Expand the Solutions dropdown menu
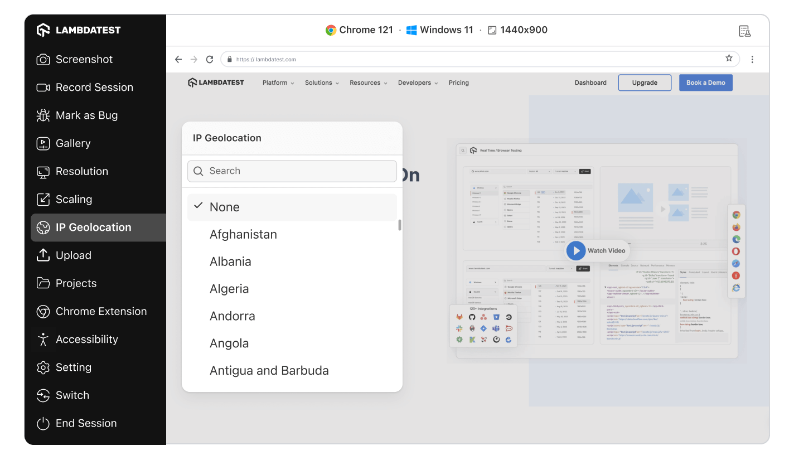The image size is (794, 465). click(x=322, y=83)
